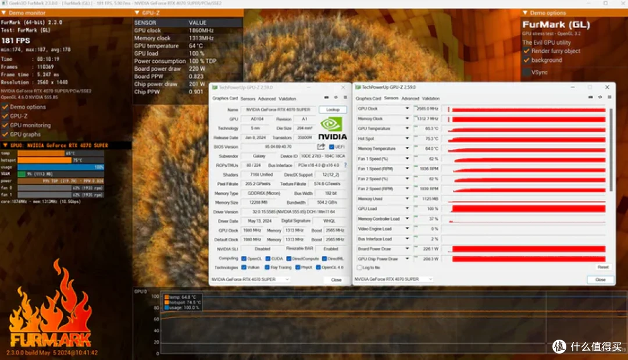
Task: Open the GPU Load sensor dropdown
Action: (407, 209)
